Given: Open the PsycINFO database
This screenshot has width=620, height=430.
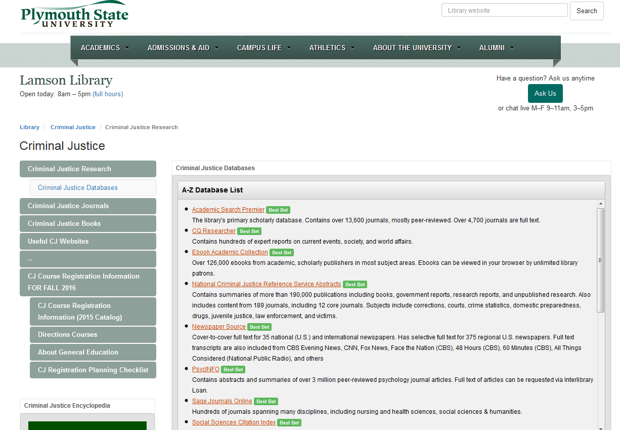Looking at the screenshot, I should [205, 369].
